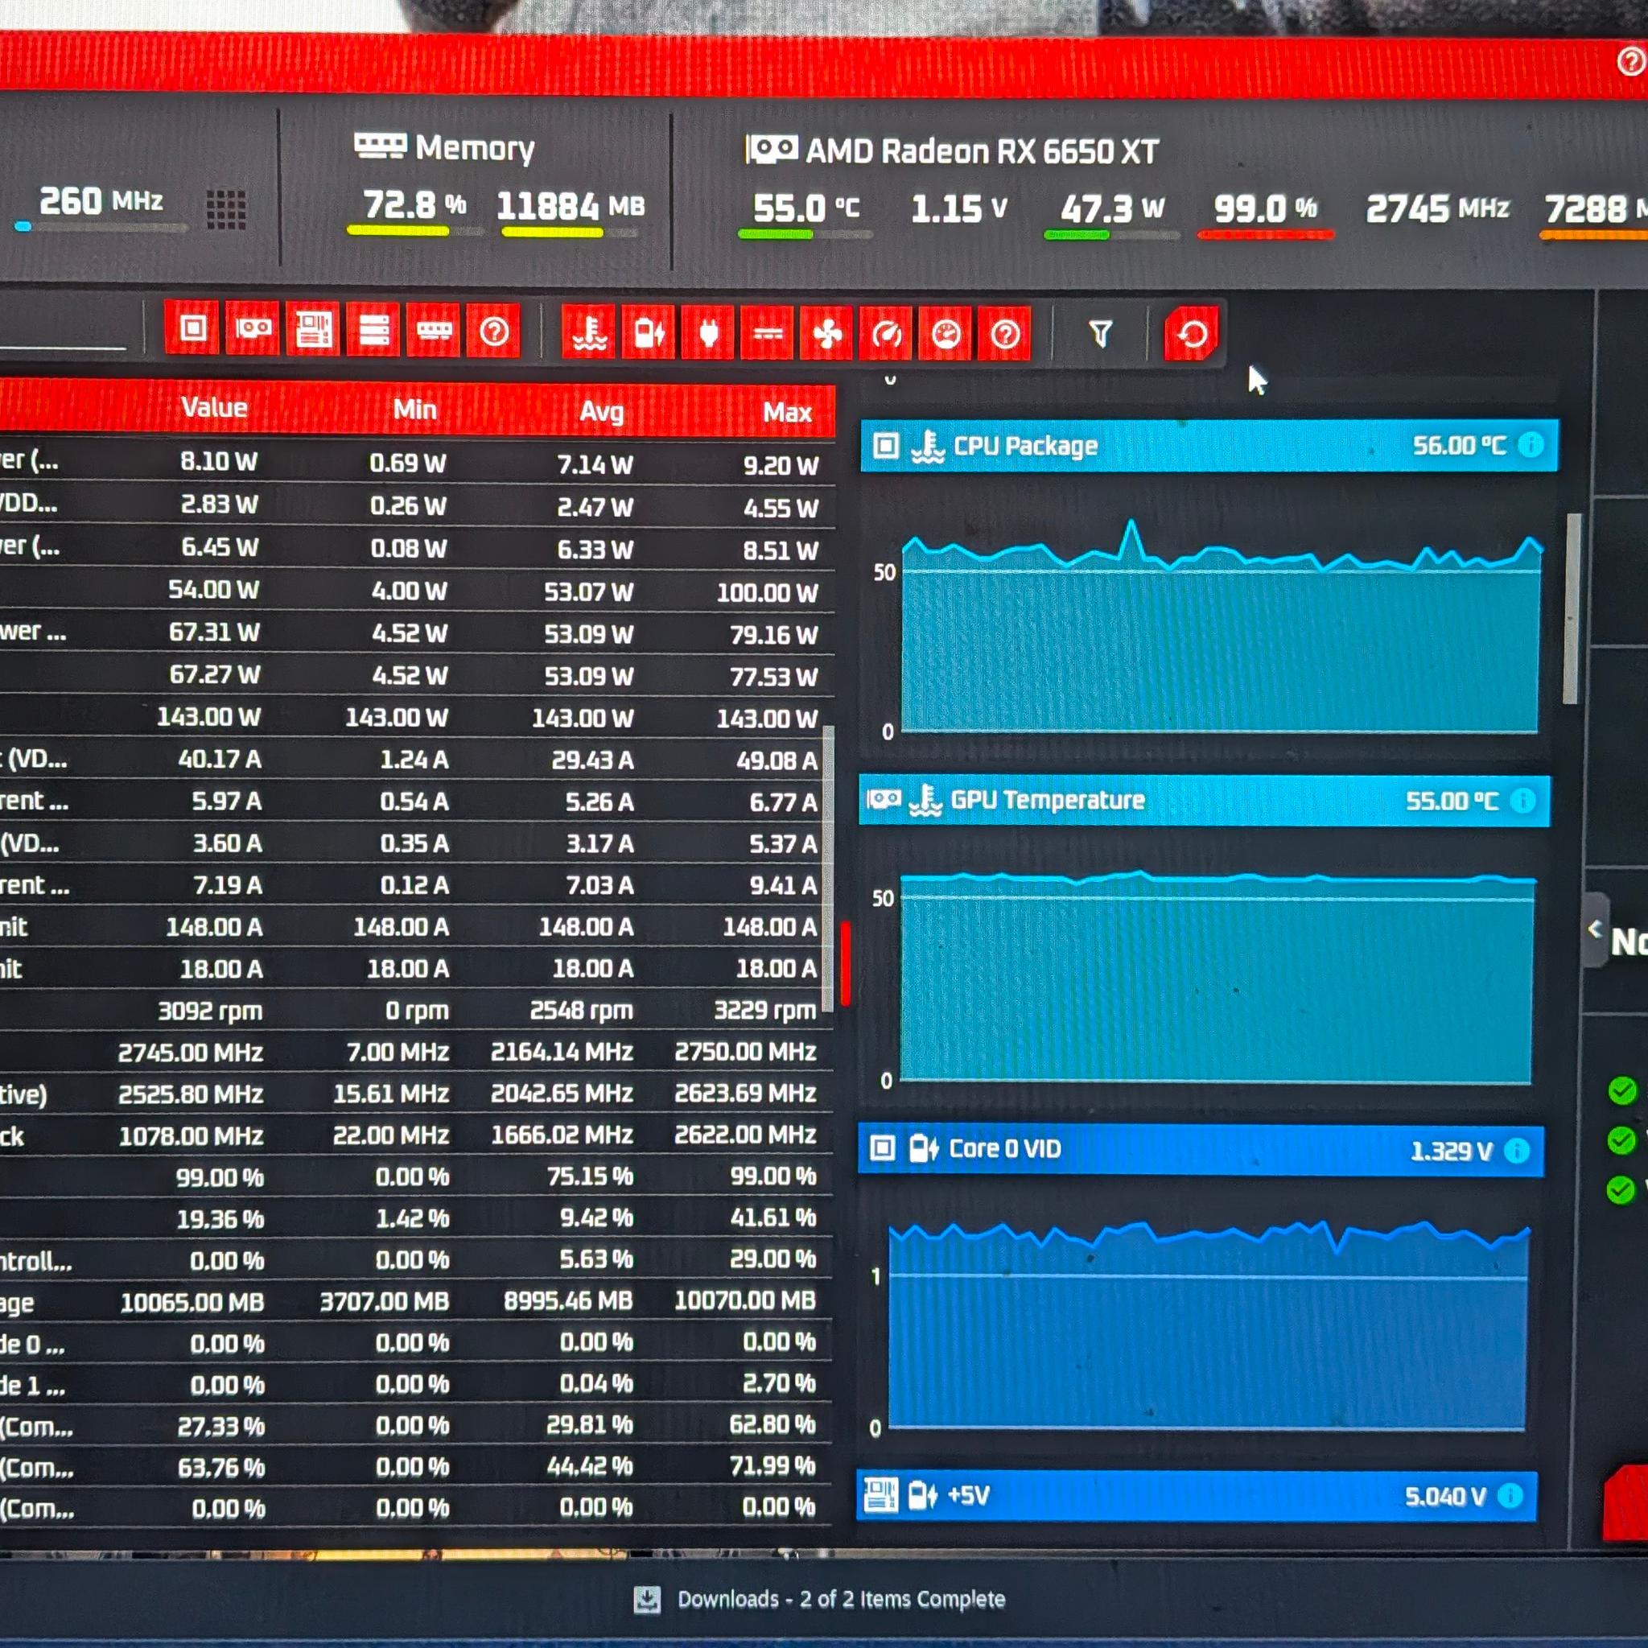Open Downloads - 2 of 2 Items Complete

pyautogui.click(x=841, y=1600)
